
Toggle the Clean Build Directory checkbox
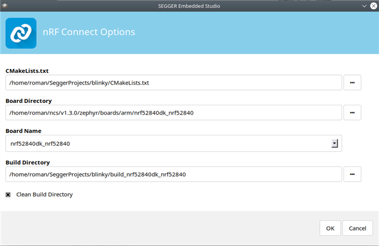tap(8, 195)
